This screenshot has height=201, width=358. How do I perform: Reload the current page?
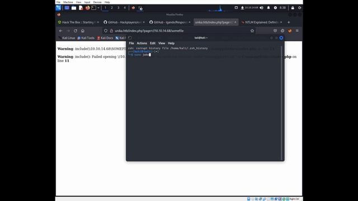point(76,31)
